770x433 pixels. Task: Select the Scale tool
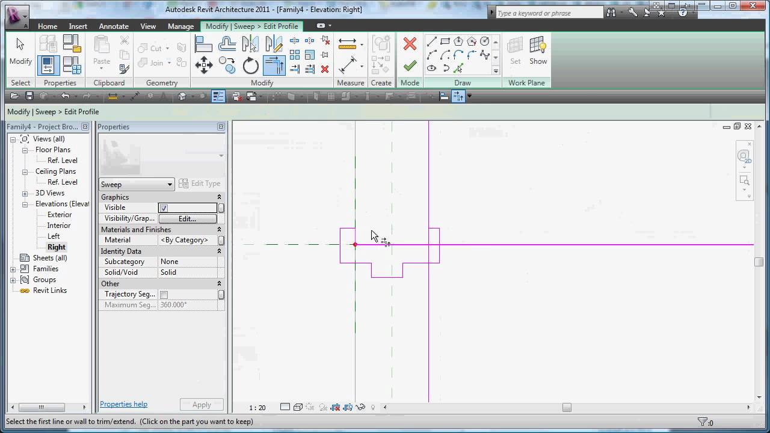[x=310, y=55]
